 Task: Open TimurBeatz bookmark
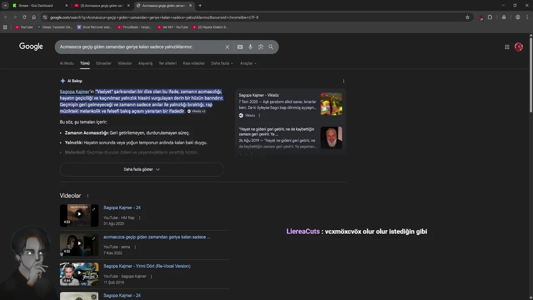134,27
